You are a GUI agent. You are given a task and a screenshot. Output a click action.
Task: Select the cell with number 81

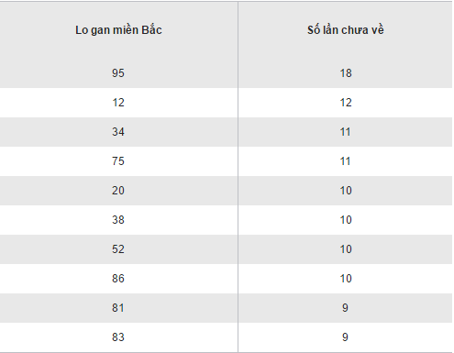tap(118, 308)
